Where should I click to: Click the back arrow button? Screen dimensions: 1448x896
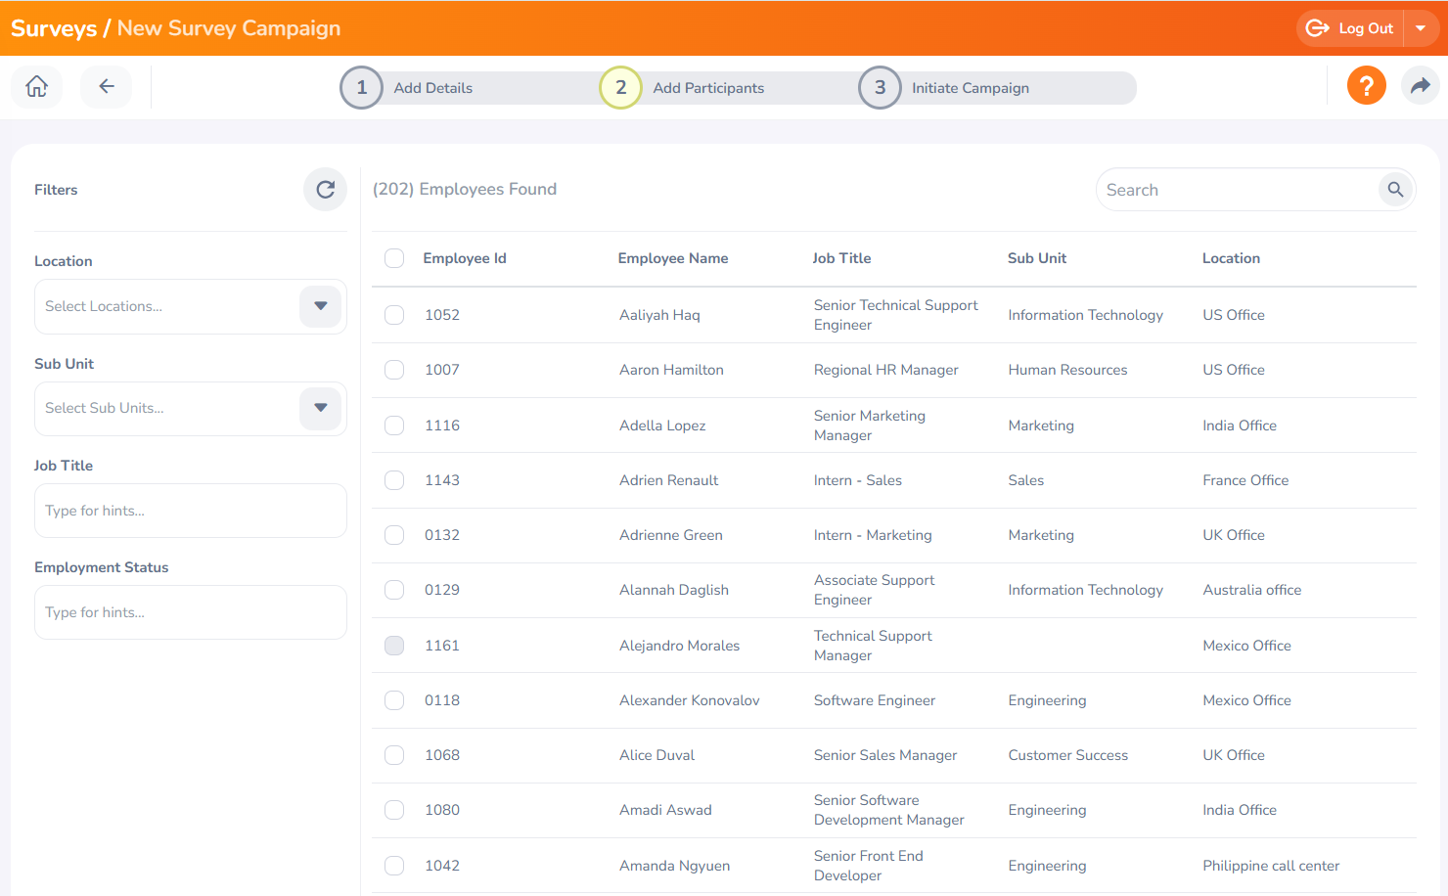[107, 87]
